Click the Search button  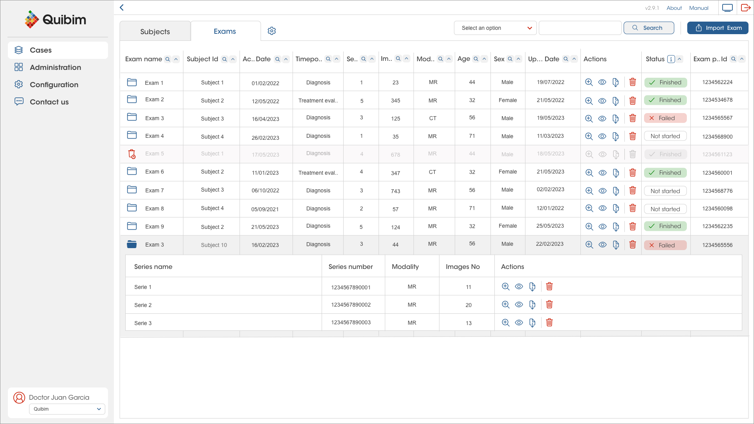pyautogui.click(x=649, y=28)
